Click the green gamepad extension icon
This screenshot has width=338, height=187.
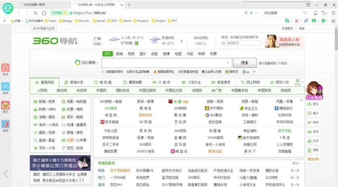314,21
